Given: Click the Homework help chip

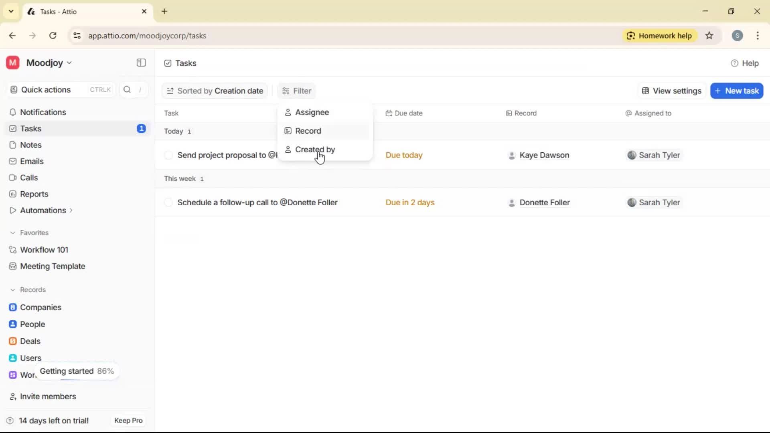Looking at the screenshot, I should [x=660, y=36].
